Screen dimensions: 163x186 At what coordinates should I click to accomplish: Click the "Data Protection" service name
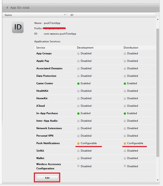coord(46,76)
